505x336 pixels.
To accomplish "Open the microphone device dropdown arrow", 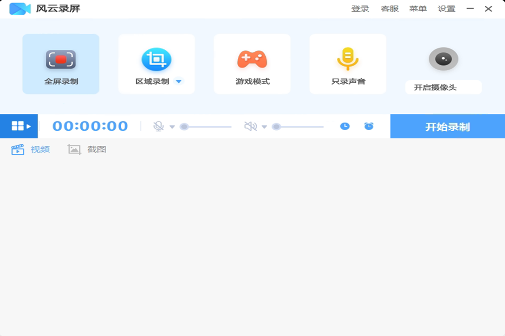I will point(172,127).
